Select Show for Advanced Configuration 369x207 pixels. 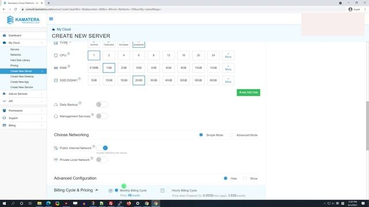(x=245, y=178)
